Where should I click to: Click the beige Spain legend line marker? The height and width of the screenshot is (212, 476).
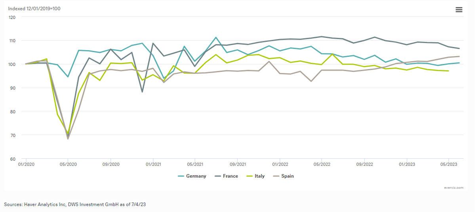click(275, 176)
